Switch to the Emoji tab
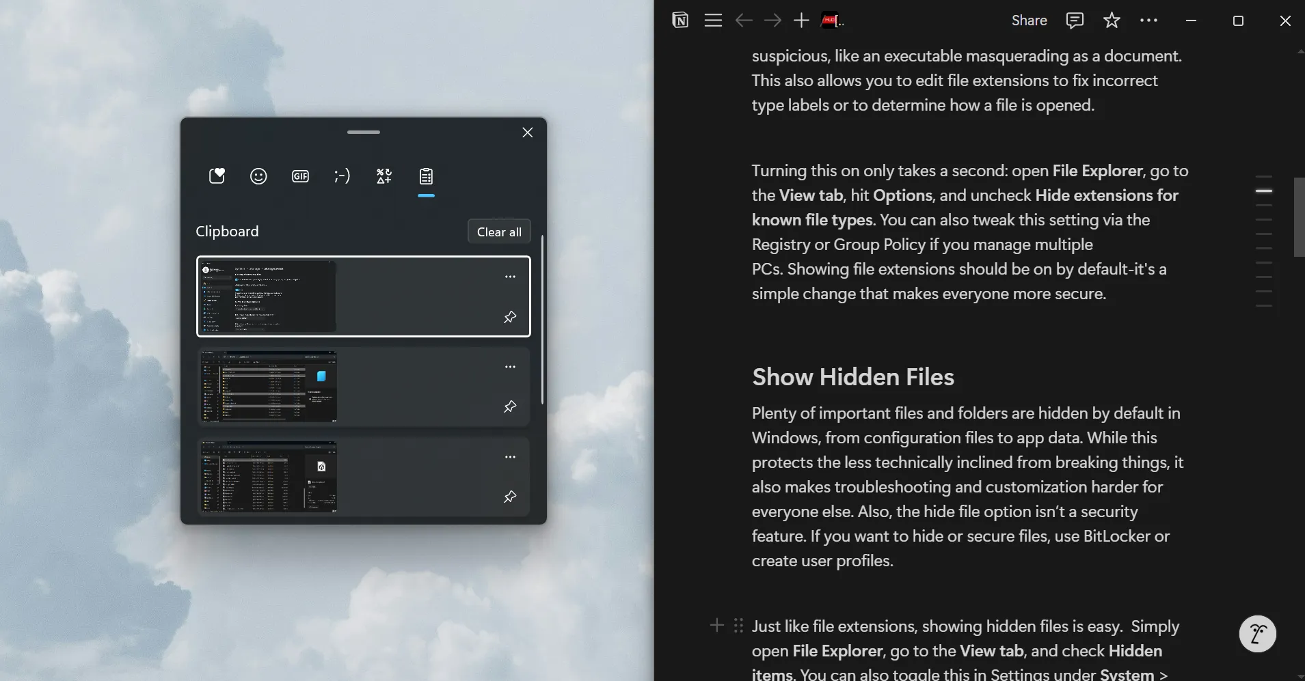This screenshot has height=681, width=1305. pyautogui.click(x=258, y=176)
